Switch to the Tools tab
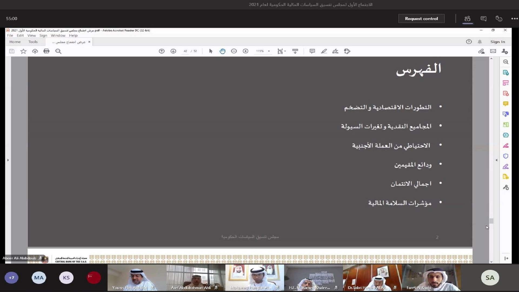 click(33, 42)
